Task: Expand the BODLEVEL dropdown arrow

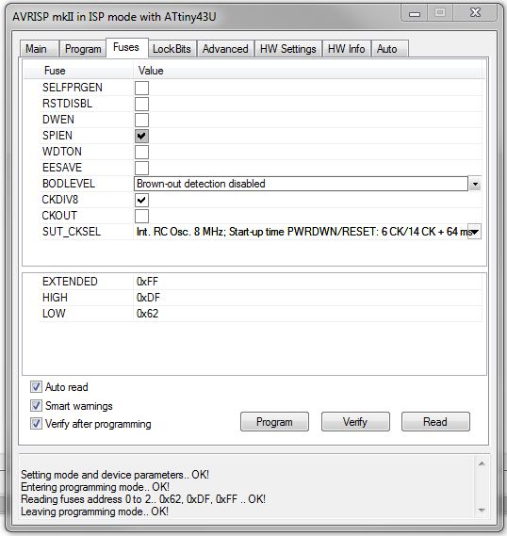Action: [x=475, y=185]
